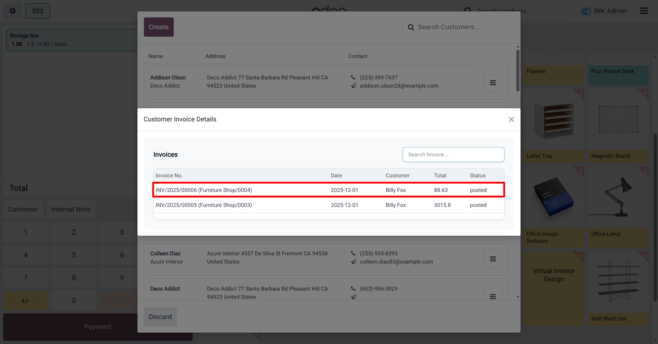
Task: Open the hamburger menu in top bar
Action: [644, 11]
